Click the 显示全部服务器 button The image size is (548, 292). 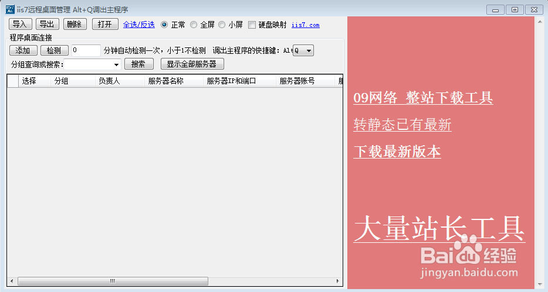192,64
